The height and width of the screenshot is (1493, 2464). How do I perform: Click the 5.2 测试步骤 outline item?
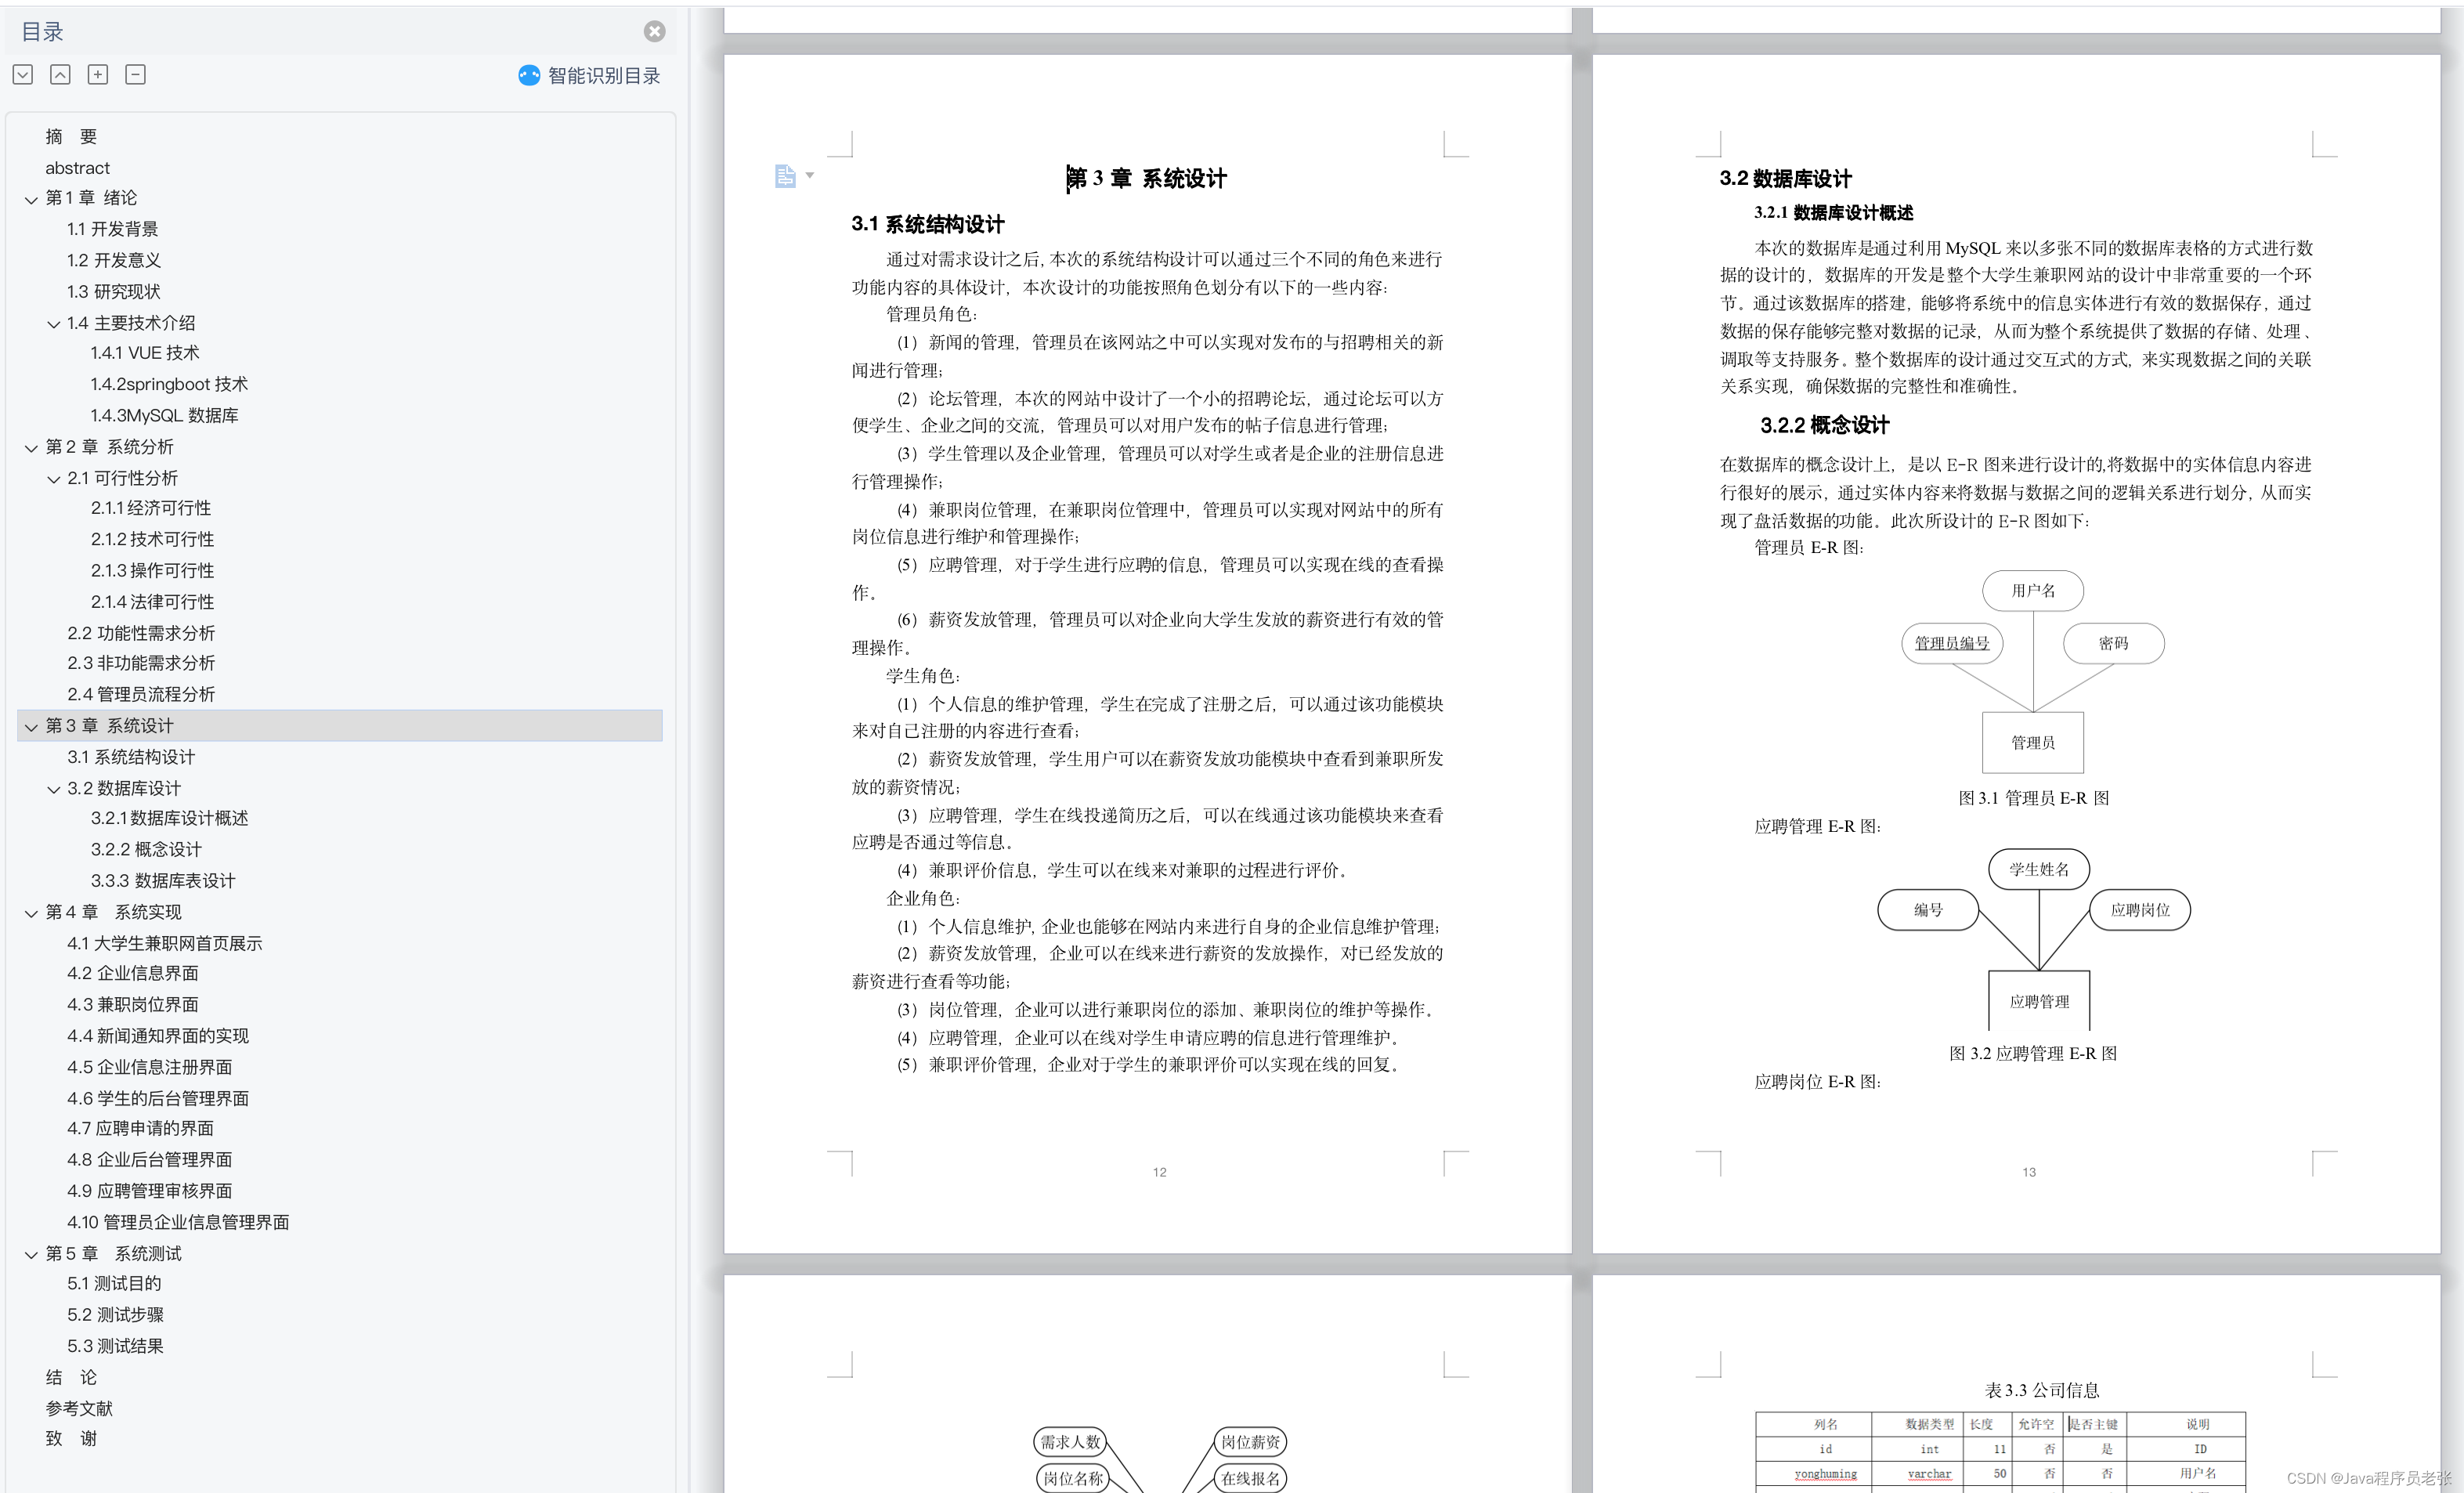pos(115,1315)
